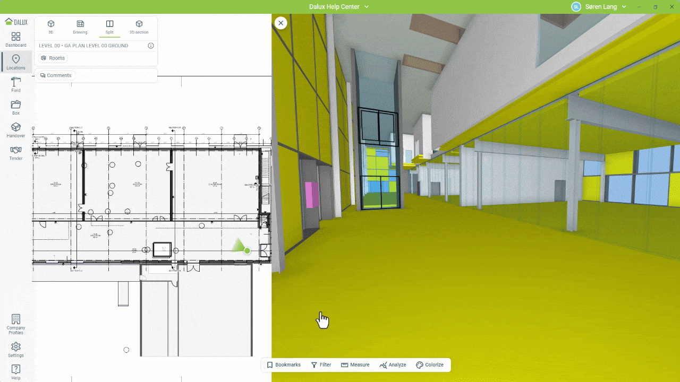The image size is (680, 382).
Task: Switch to Drawing view mode
Action: pyautogui.click(x=80, y=27)
